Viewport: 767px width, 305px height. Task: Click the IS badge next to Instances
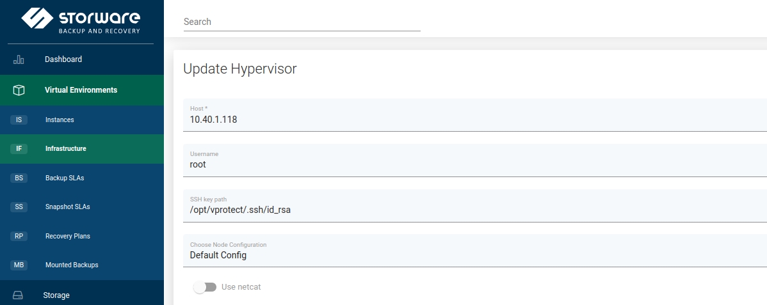click(19, 120)
